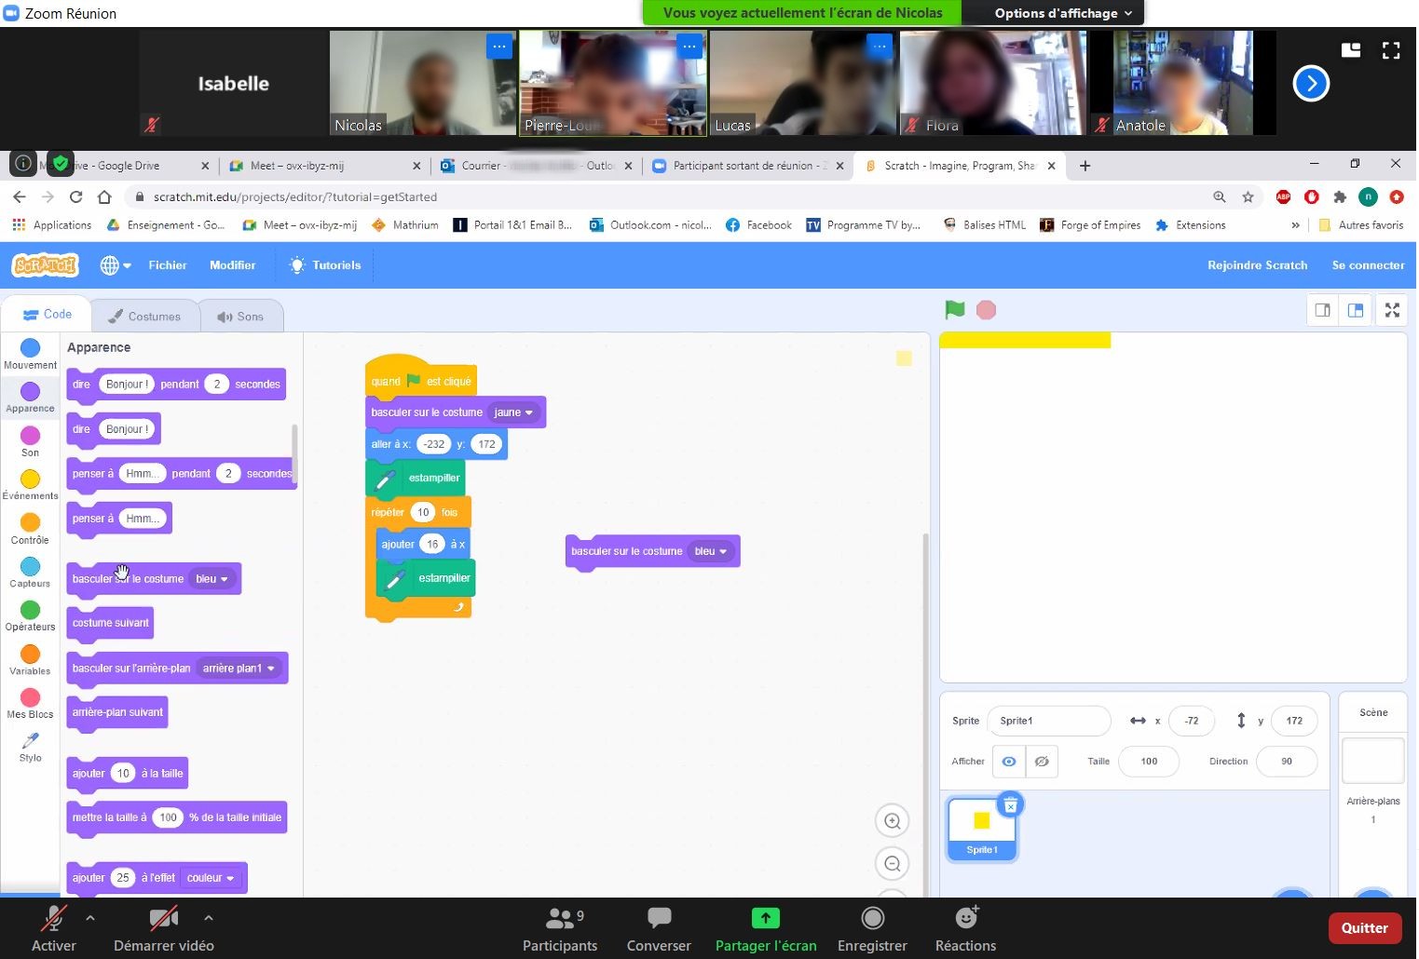The image size is (1419, 959).
Task: Click the Se connecter link
Action: [x=1367, y=265]
